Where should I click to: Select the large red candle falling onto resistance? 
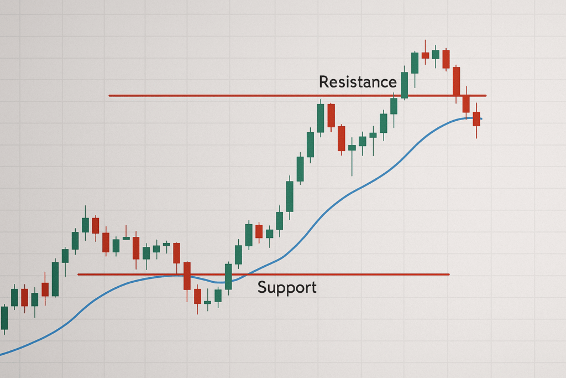click(x=456, y=81)
